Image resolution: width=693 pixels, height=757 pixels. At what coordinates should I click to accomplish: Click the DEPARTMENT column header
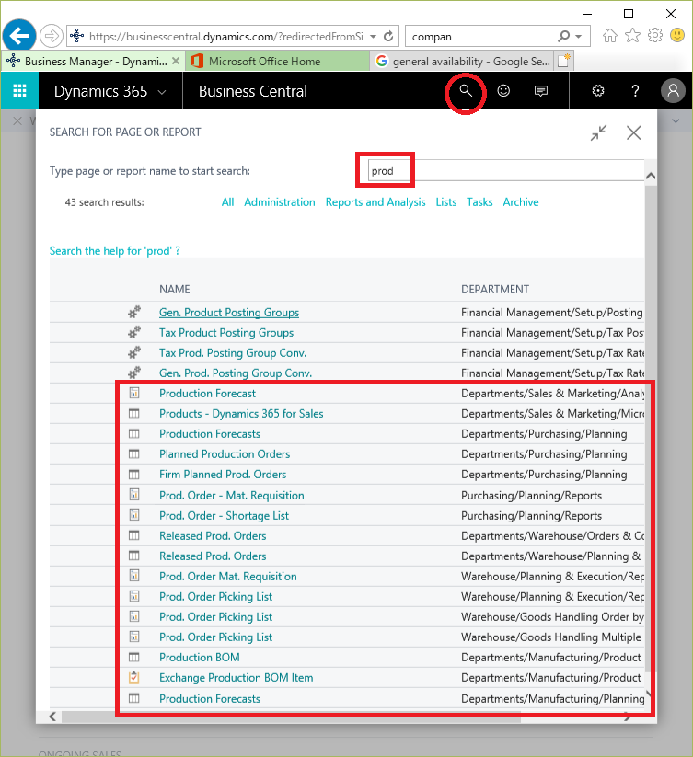point(495,289)
